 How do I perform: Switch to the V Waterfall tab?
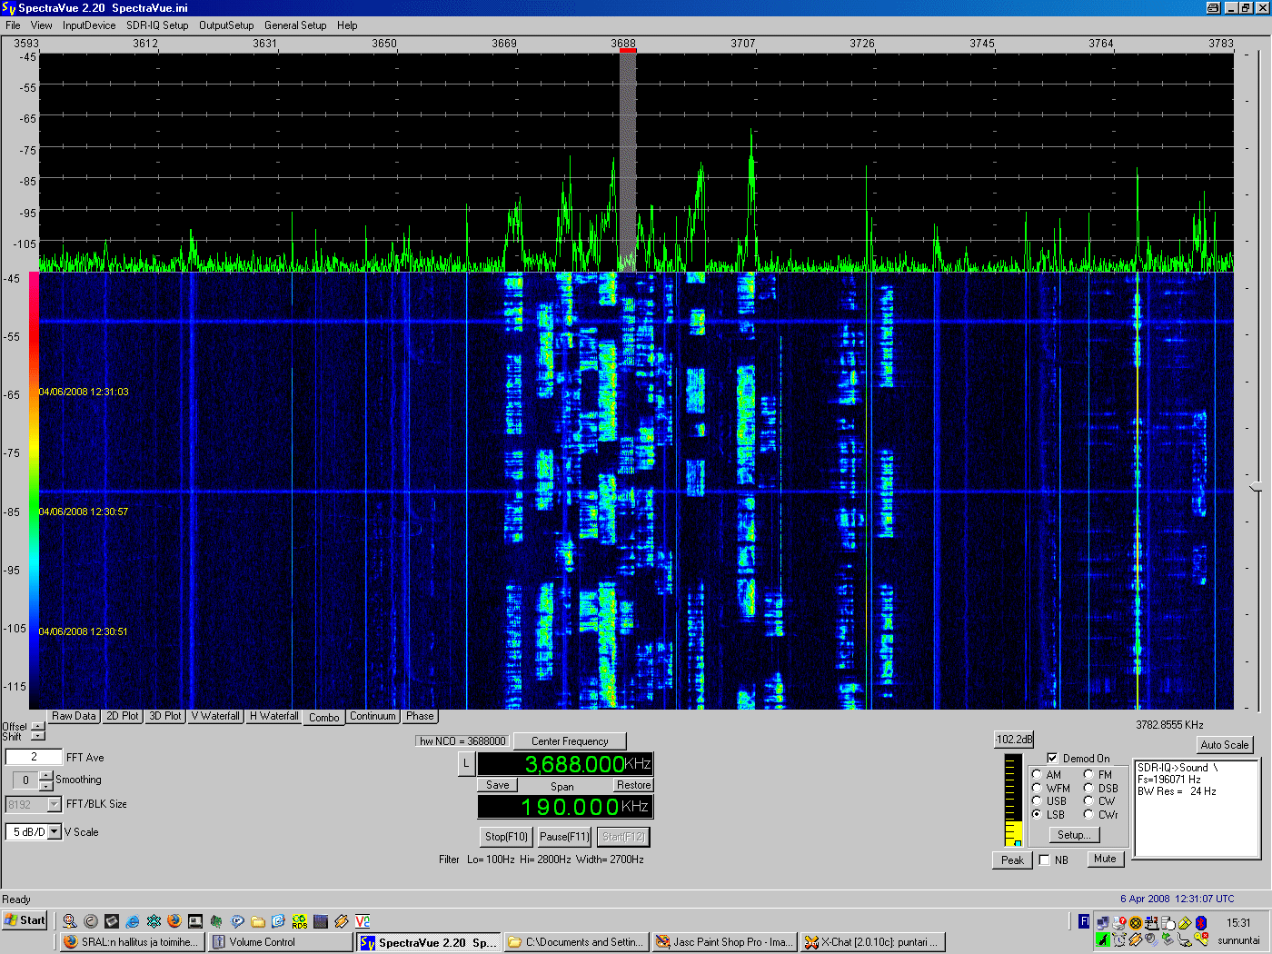(x=215, y=716)
